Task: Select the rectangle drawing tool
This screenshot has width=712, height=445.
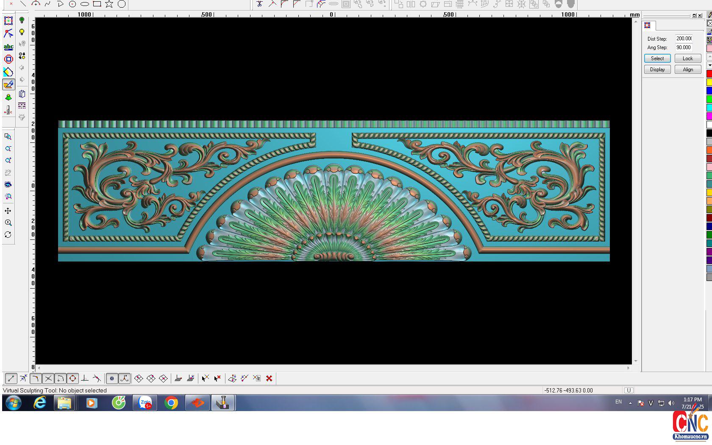Action: coord(97,4)
